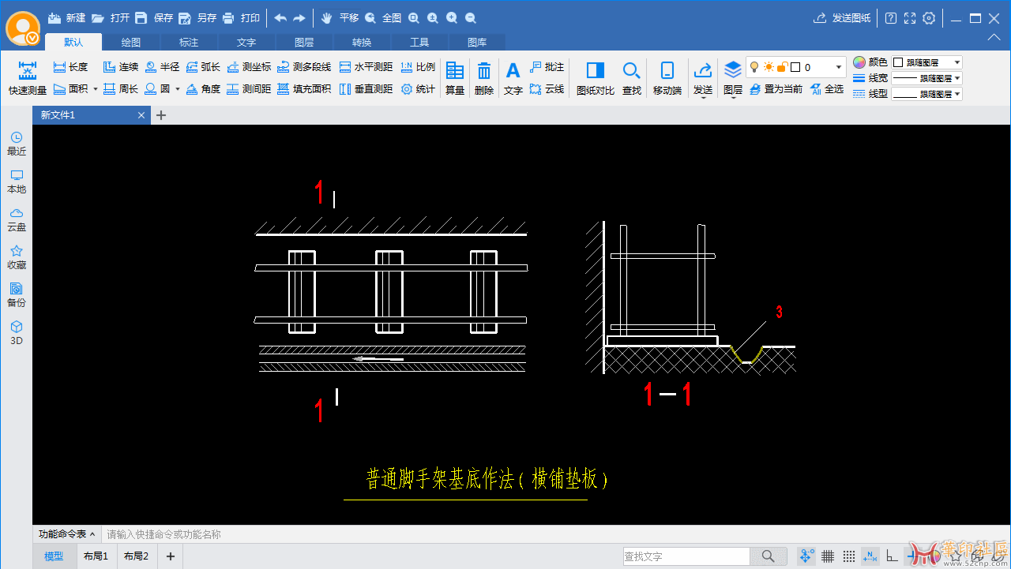Toggle layer on/off light bulb

pyautogui.click(x=754, y=67)
